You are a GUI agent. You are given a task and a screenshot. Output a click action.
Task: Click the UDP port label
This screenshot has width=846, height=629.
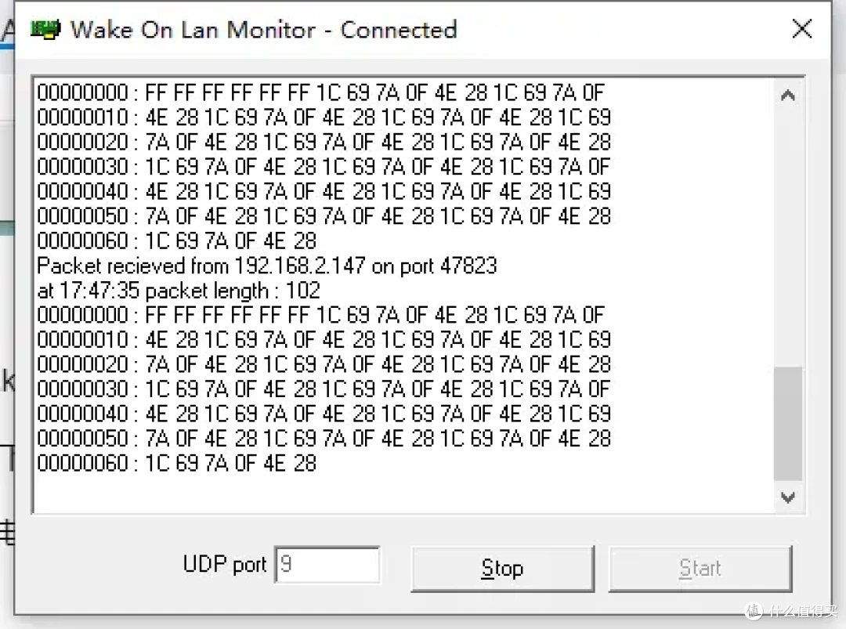(x=225, y=565)
